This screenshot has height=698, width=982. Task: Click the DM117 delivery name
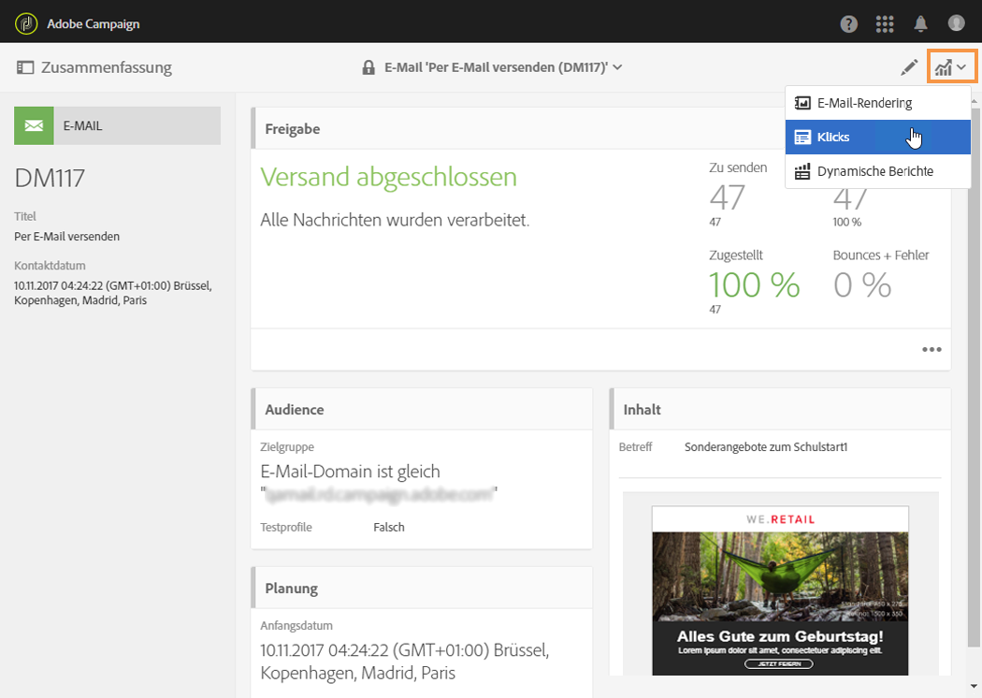(50, 178)
